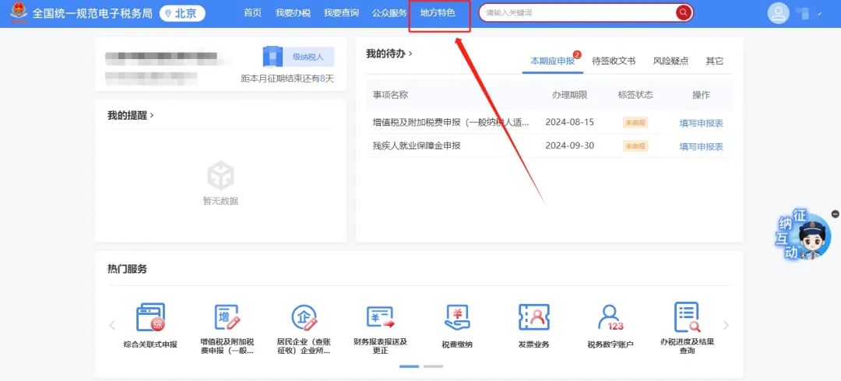The image size is (841, 381).
Task: Click 居民企业所得税申报 icon
Action: (304, 319)
